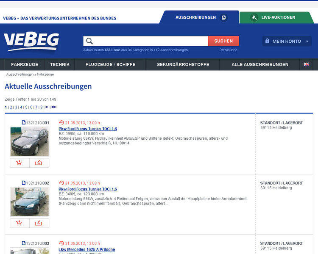
Task: Click the last page arrow icon
Action: click(x=54, y=107)
